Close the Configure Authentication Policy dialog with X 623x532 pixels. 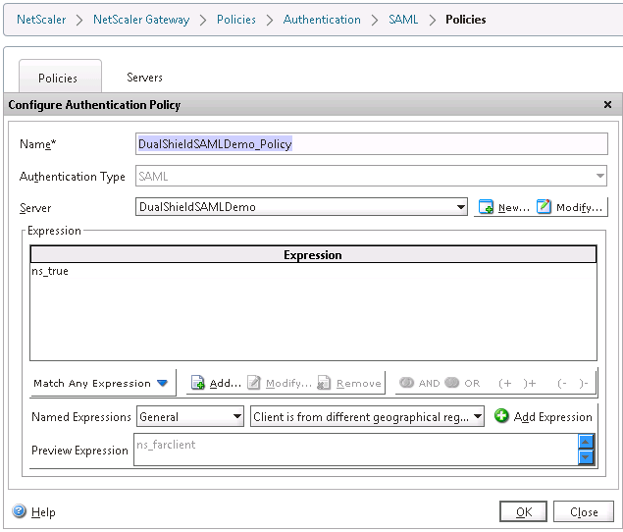click(607, 105)
